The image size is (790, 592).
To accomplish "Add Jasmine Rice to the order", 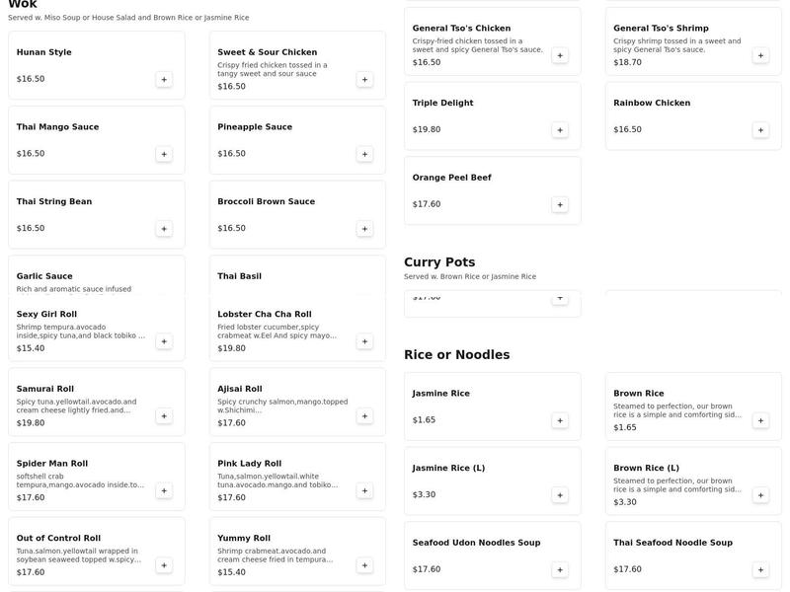I will tap(560, 418).
